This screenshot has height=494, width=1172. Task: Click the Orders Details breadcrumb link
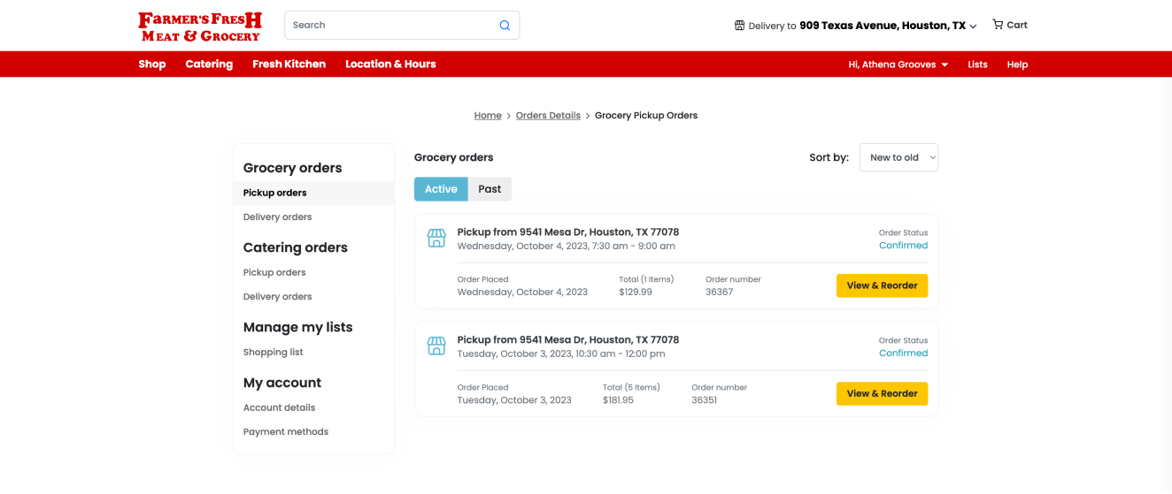548,116
